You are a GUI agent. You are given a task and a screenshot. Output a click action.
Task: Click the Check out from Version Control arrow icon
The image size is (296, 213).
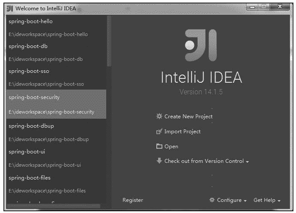[x=159, y=161]
